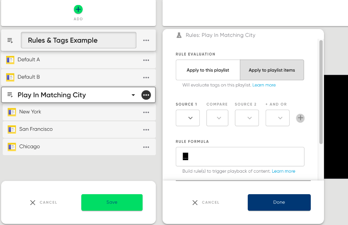This screenshot has width=348, height=225.
Task: Open the more options menu for San Francisco
Action: [x=146, y=130]
